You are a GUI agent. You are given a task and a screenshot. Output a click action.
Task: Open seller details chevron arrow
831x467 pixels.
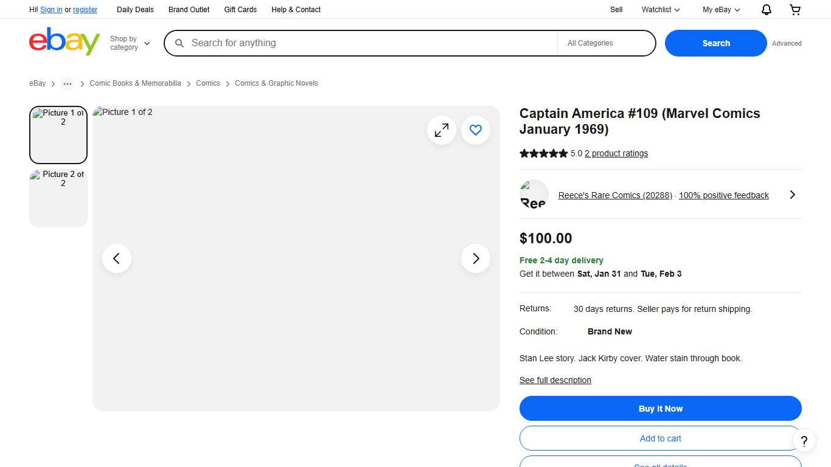792,195
